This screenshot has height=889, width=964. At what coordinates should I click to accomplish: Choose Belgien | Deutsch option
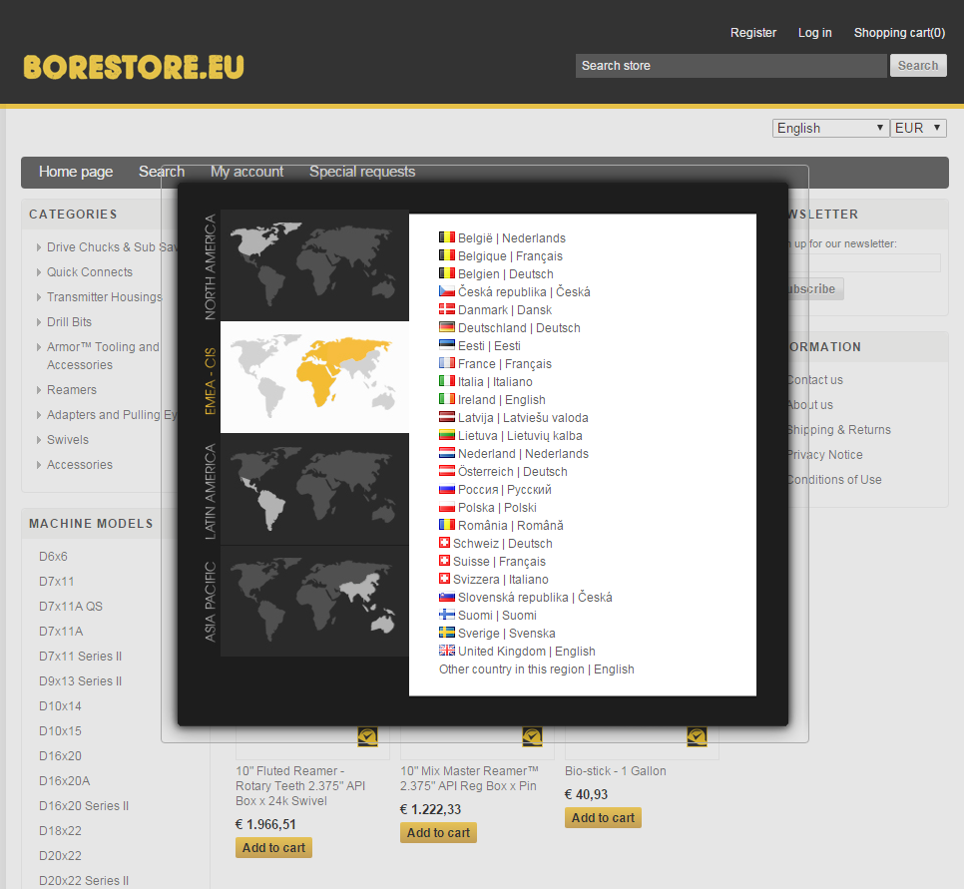pos(505,273)
